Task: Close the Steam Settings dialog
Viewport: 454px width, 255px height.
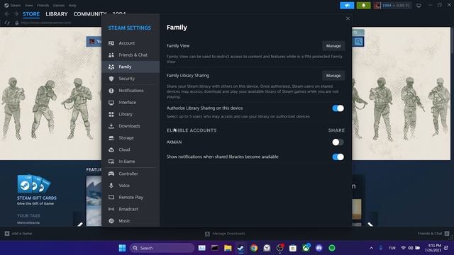Action: [348, 18]
